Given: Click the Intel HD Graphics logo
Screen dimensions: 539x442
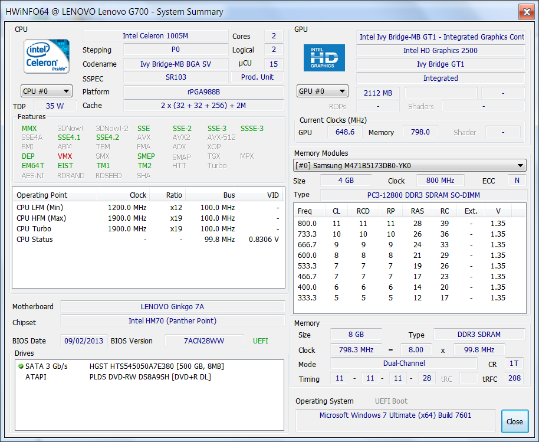Looking at the screenshot, I should 324,58.
